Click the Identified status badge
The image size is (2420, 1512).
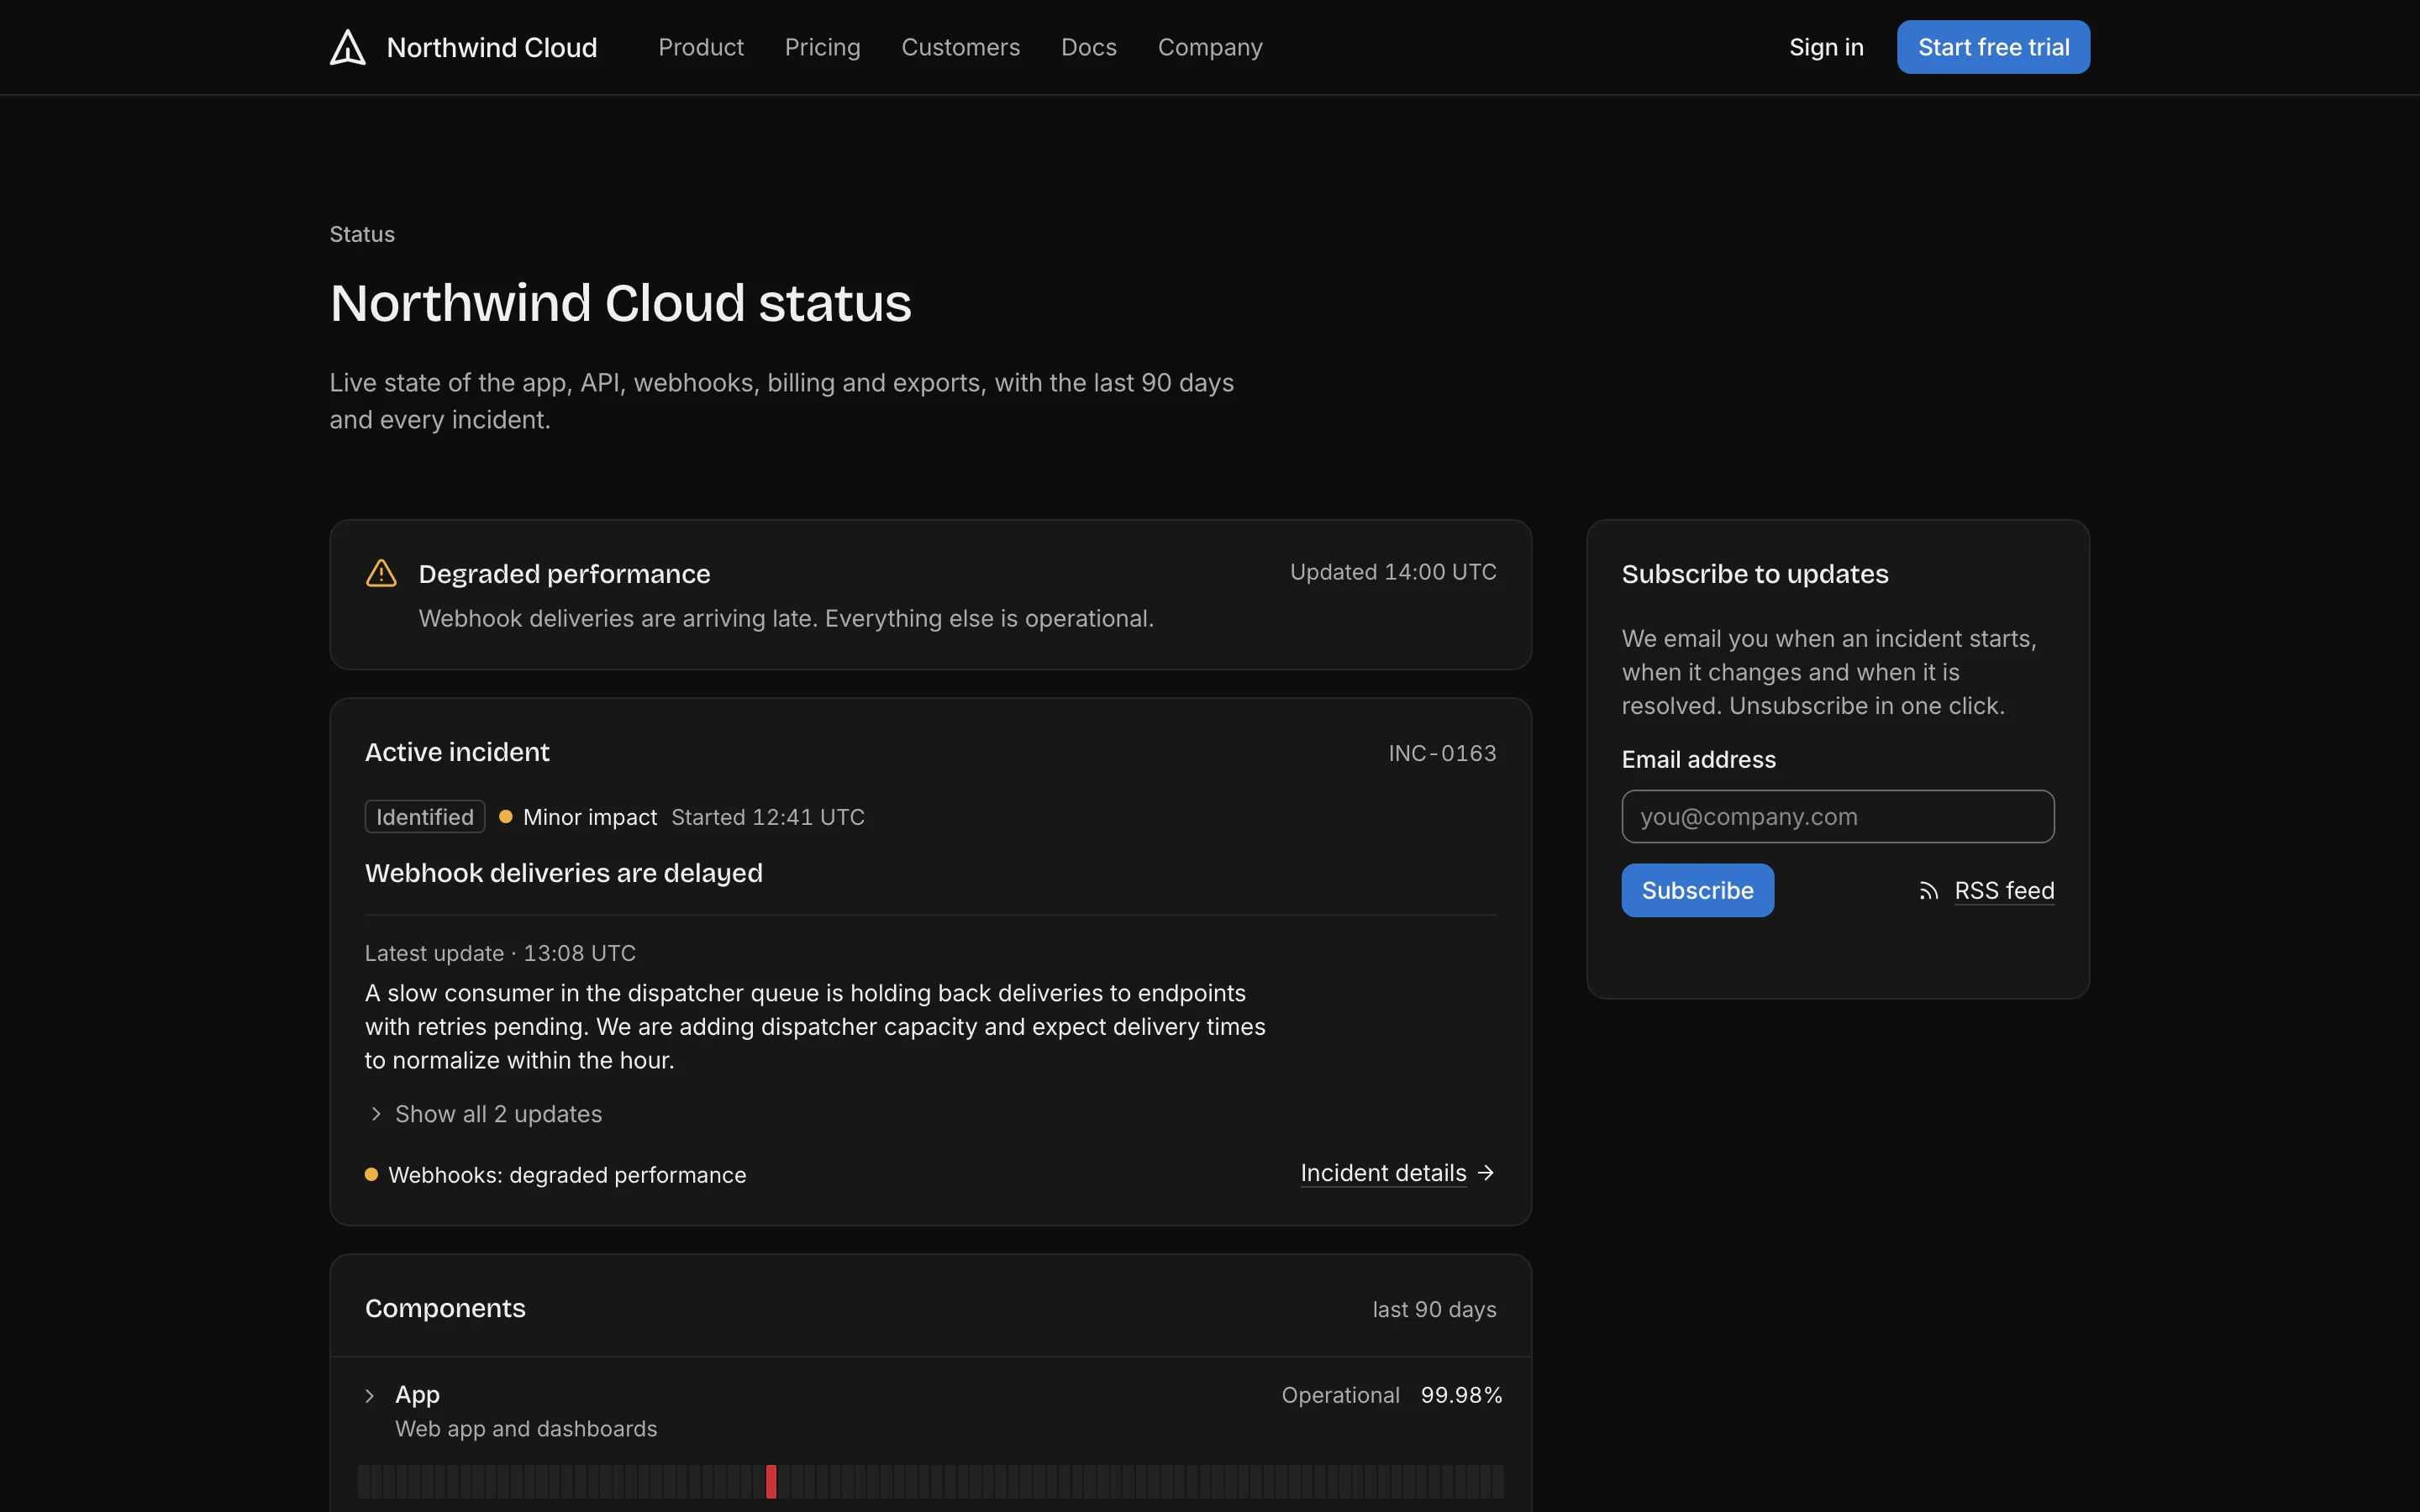pyautogui.click(x=425, y=817)
